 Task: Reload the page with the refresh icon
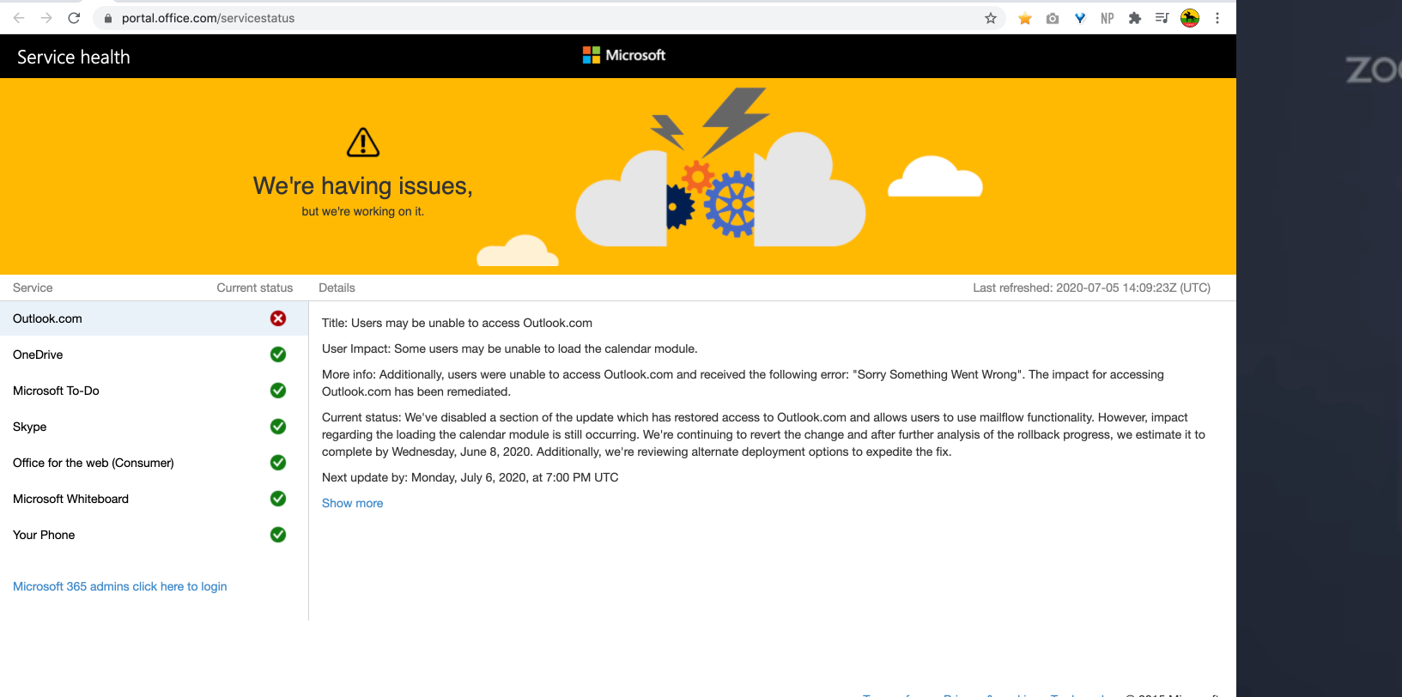click(x=74, y=18)
